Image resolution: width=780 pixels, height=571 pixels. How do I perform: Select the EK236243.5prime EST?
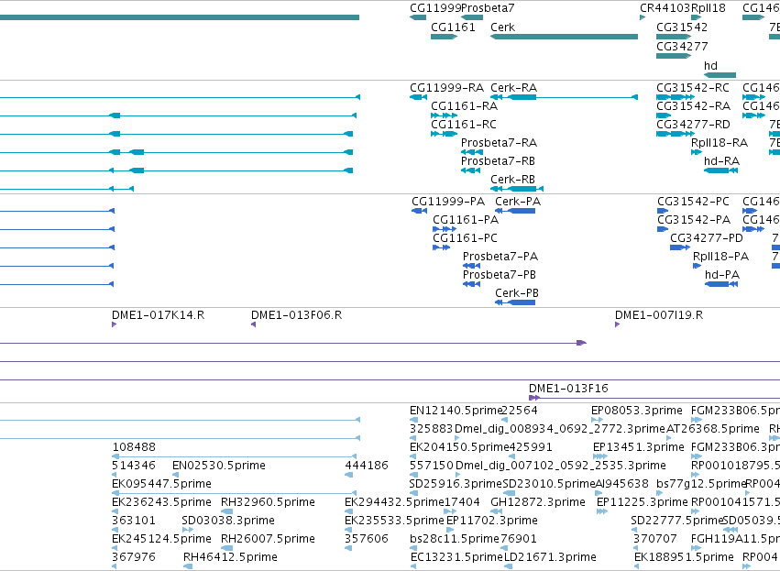click(x=115, y=511)
